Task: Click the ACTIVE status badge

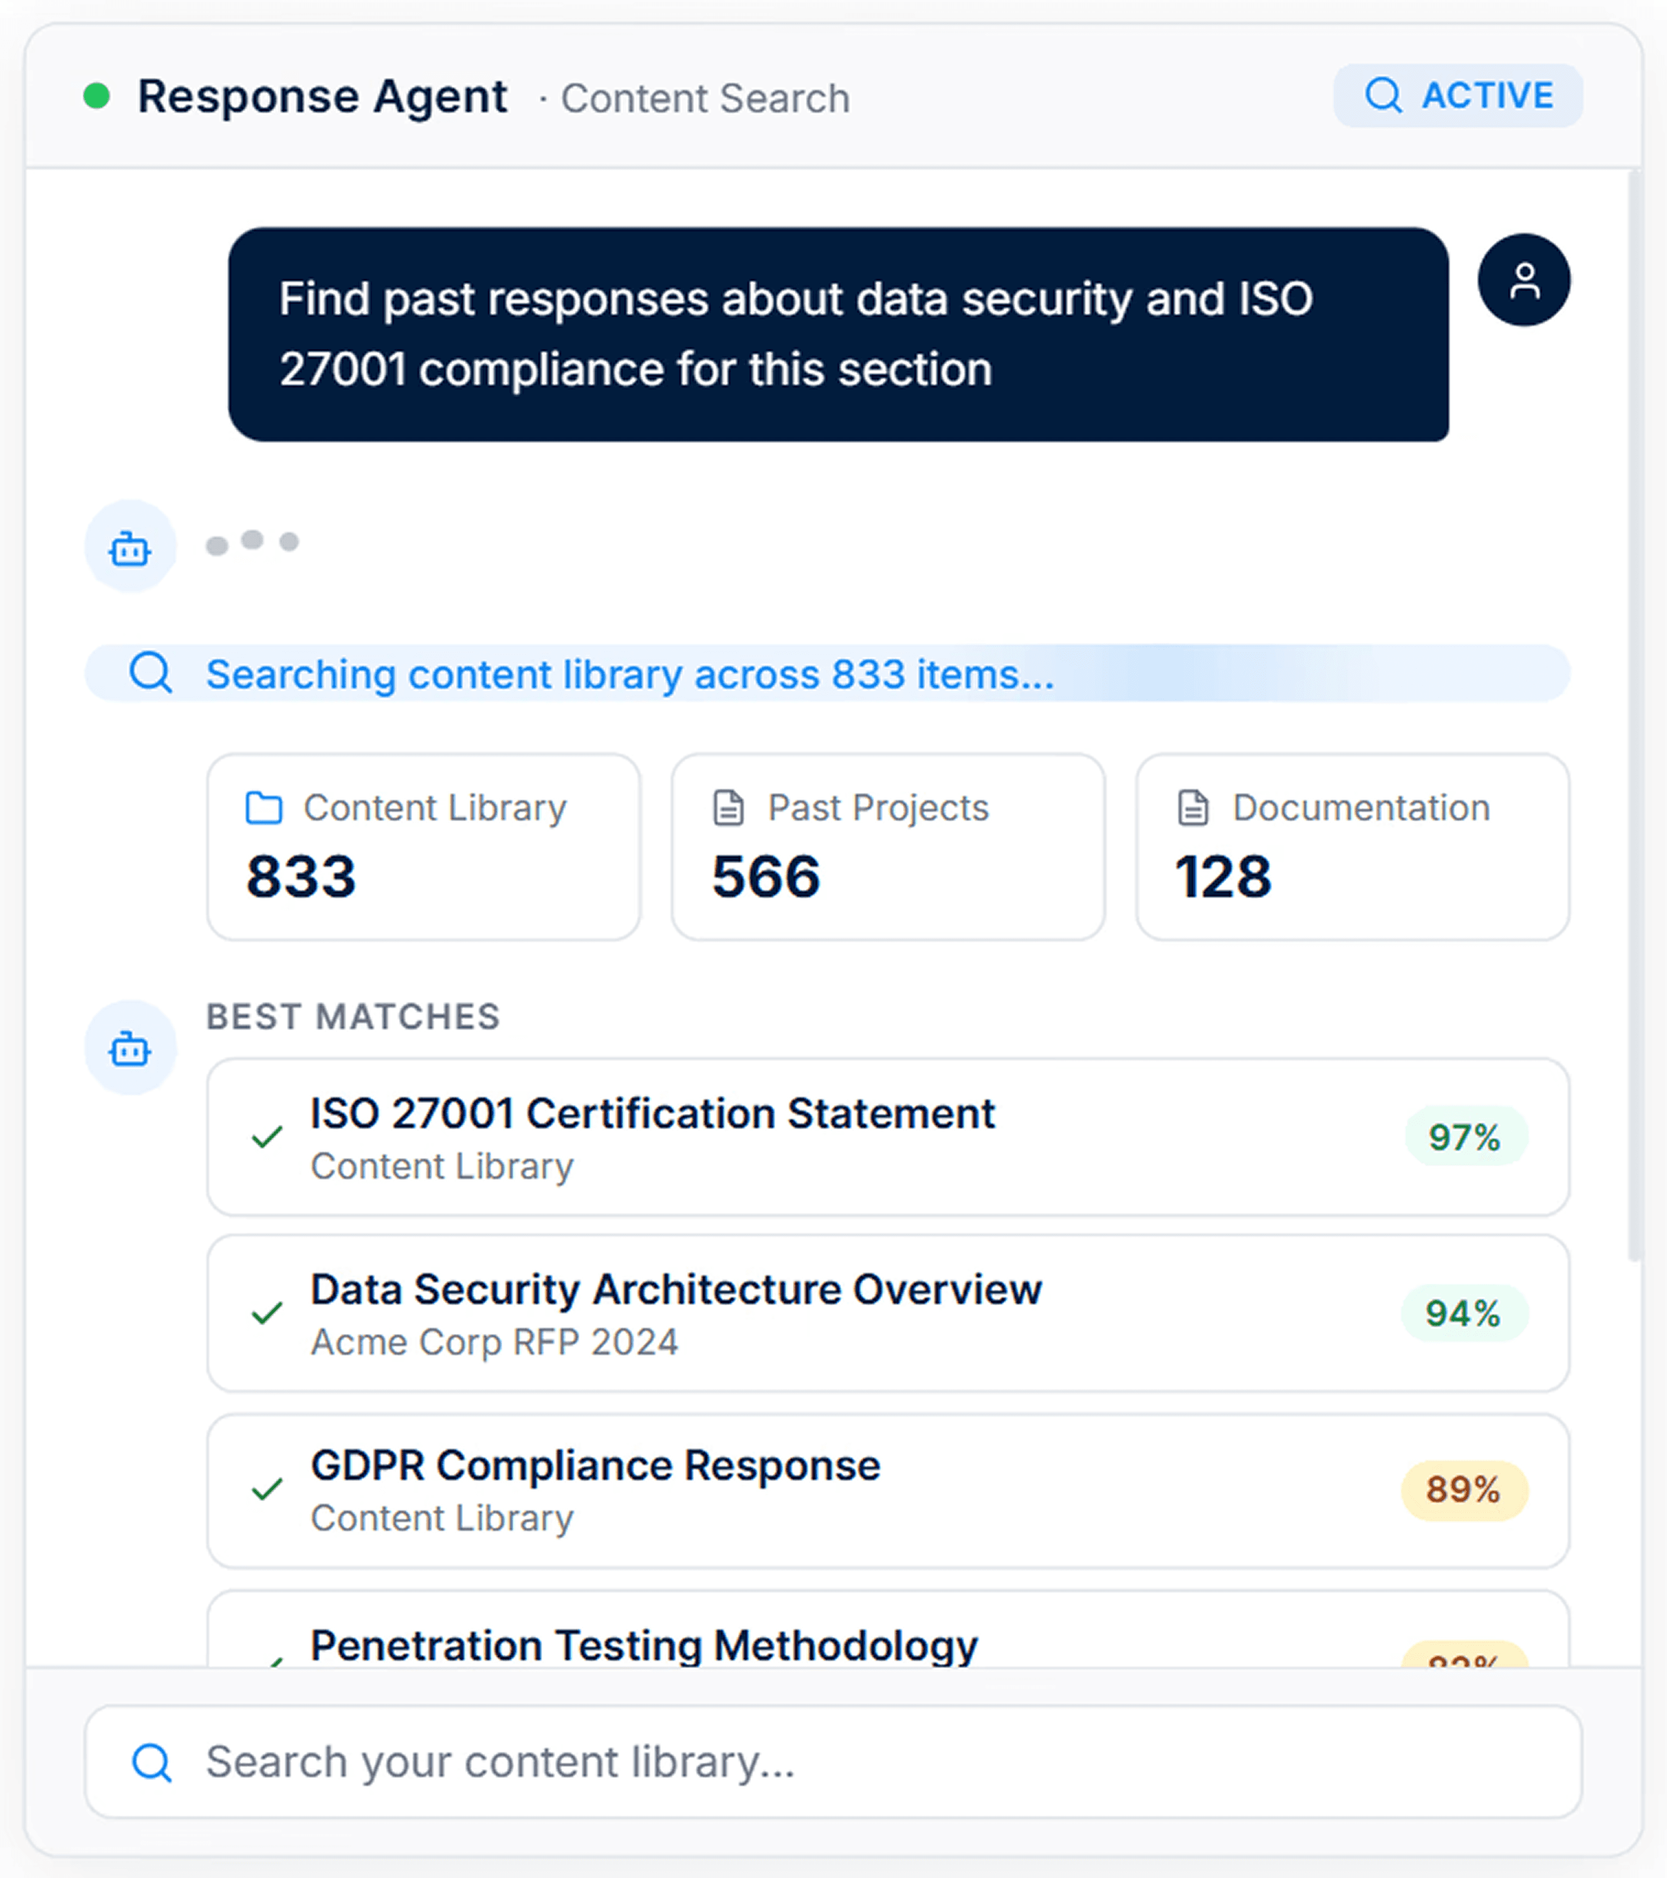Action: [x=1456, y=96]
